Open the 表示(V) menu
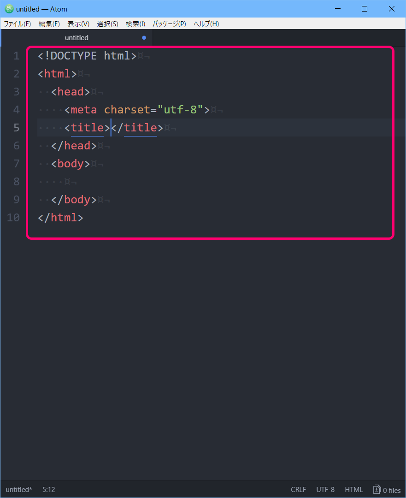The image size is (406, 498). click(78, 24)
